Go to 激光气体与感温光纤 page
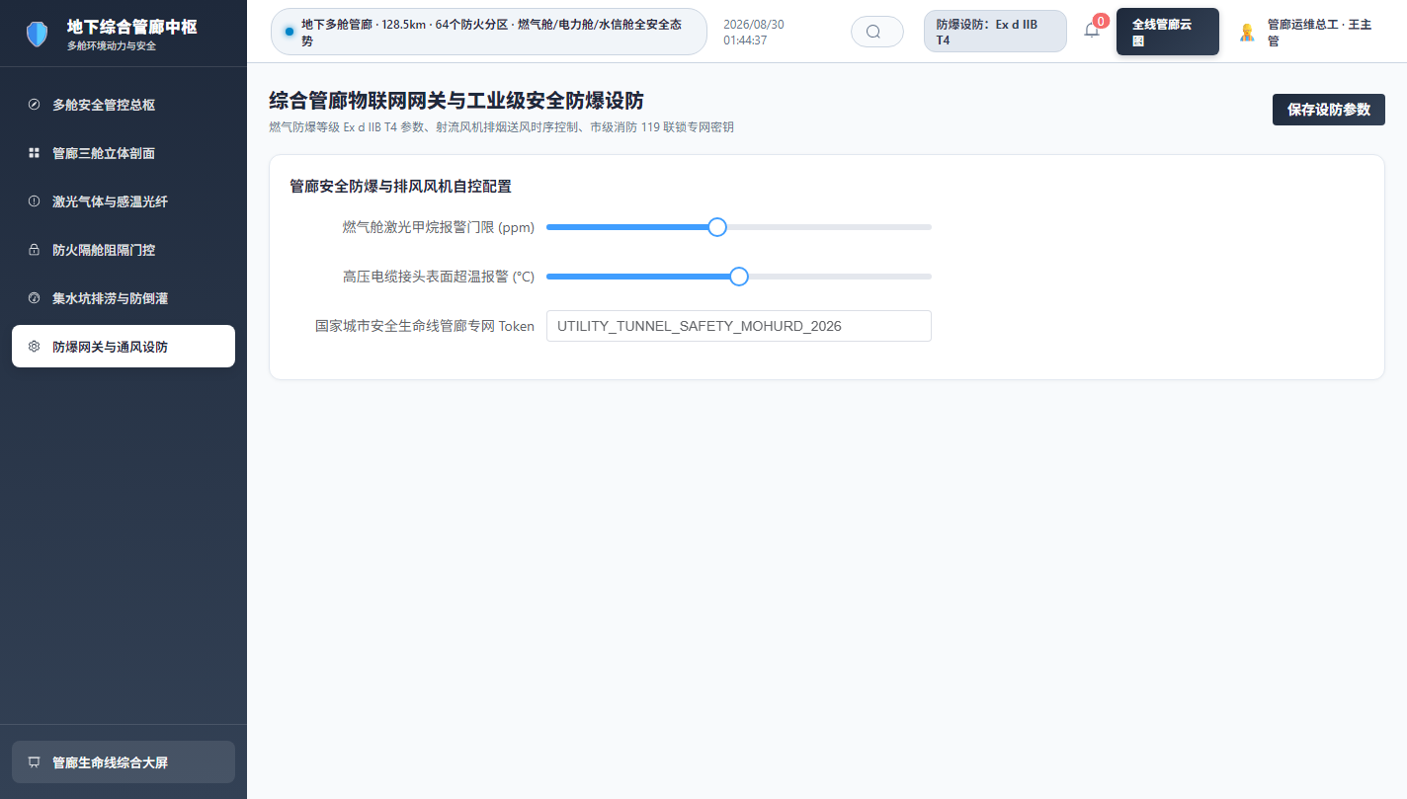Image resolution: width=1407 pixels, height=799 pixels. click(124, 201)
